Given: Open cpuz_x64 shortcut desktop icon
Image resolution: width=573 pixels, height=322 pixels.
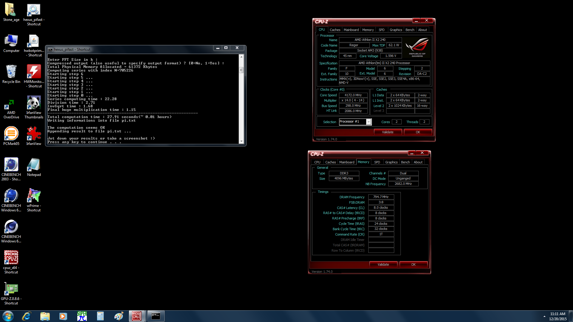Looking at the screenshot, I should (x=11, y=262).
